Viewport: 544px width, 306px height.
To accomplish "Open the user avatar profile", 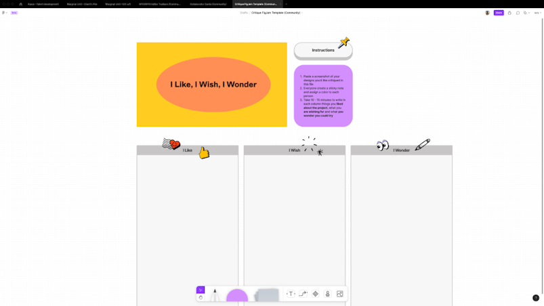I will tap(487, 13).
